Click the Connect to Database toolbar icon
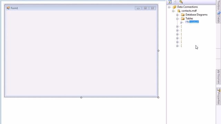This screenshot has height=124, width=221. [181, 2]
